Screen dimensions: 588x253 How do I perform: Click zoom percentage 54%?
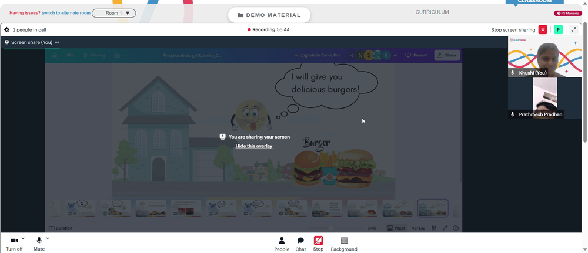coord(372,228)
